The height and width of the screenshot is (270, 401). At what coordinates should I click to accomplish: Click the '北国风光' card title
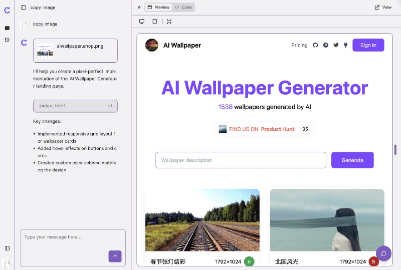point(287,261)
